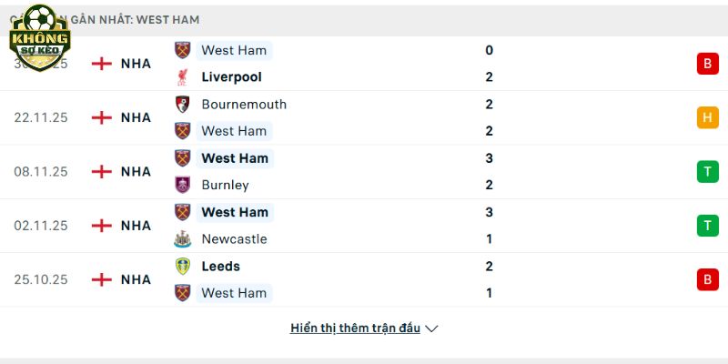Click the Không Sợ Kèo logo
Viewport: 728px width, 364px height.
click(39, 35)
